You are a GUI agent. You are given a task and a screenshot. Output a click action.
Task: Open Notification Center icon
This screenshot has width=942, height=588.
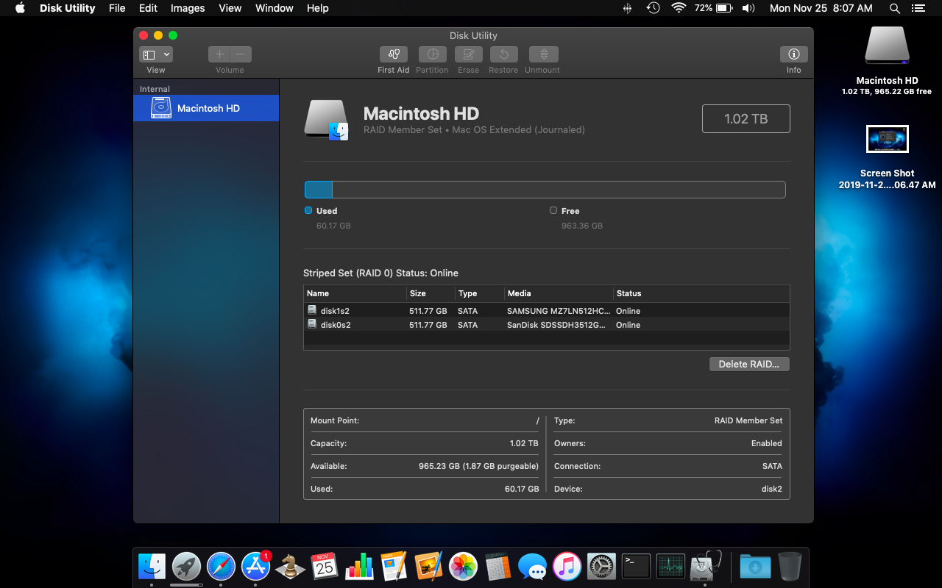coord(918,8)
